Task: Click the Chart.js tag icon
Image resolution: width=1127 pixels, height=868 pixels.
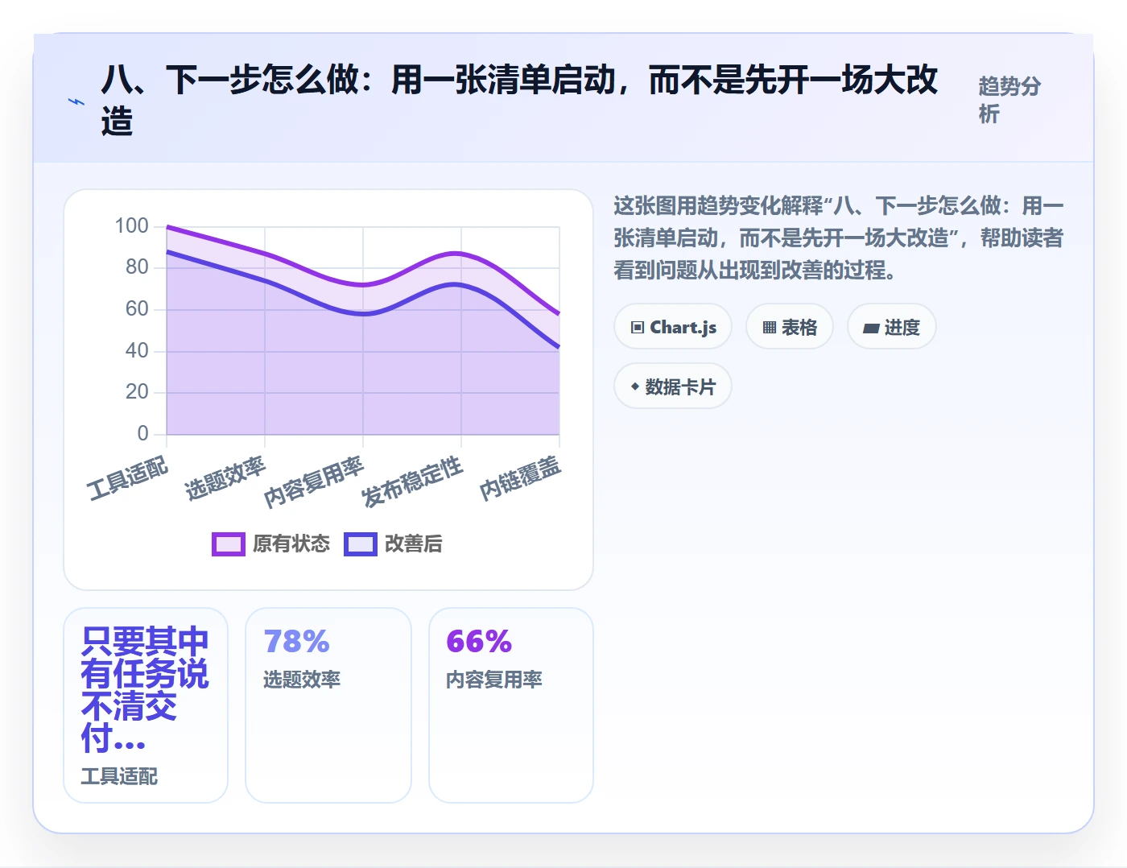Action: point(638,327)
